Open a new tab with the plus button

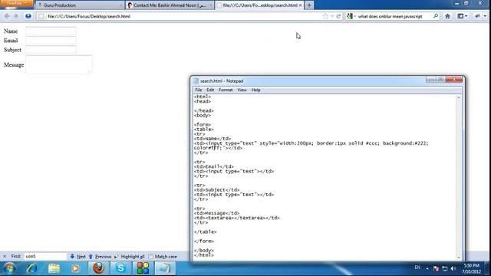pyautogui.click(x=309, y=5)
